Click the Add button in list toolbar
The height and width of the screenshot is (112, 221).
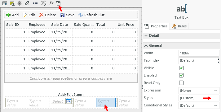[x=12, y=15]
